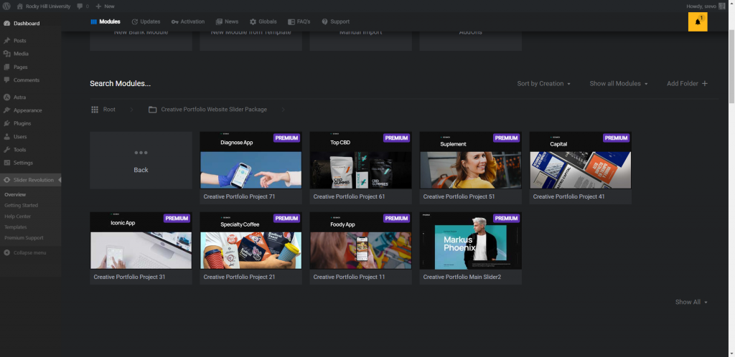Select the Foody App module thumbnail
The height and width of the screenshot is (357, 735).
(360, 240)
